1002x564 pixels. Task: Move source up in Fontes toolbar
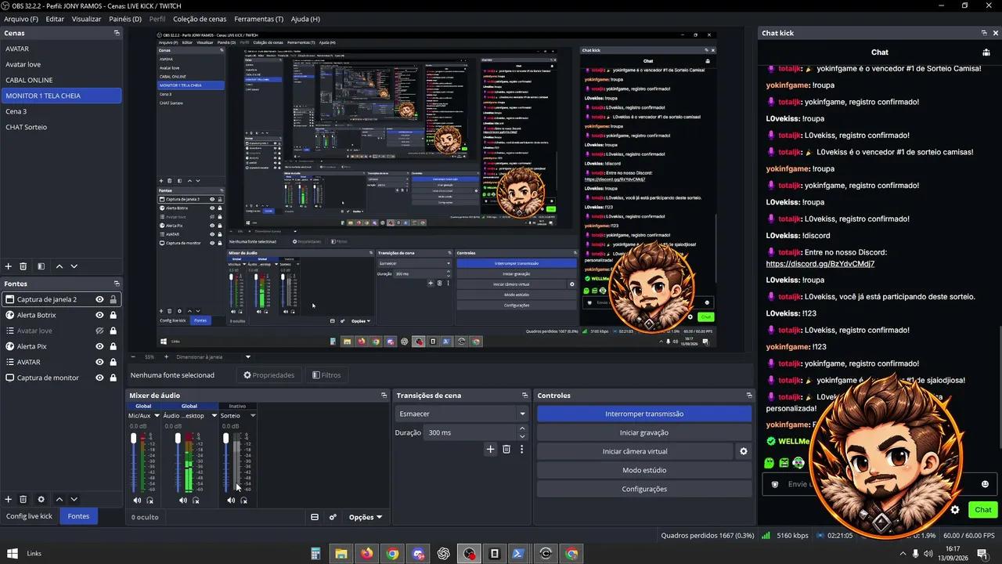pos(59,499)
